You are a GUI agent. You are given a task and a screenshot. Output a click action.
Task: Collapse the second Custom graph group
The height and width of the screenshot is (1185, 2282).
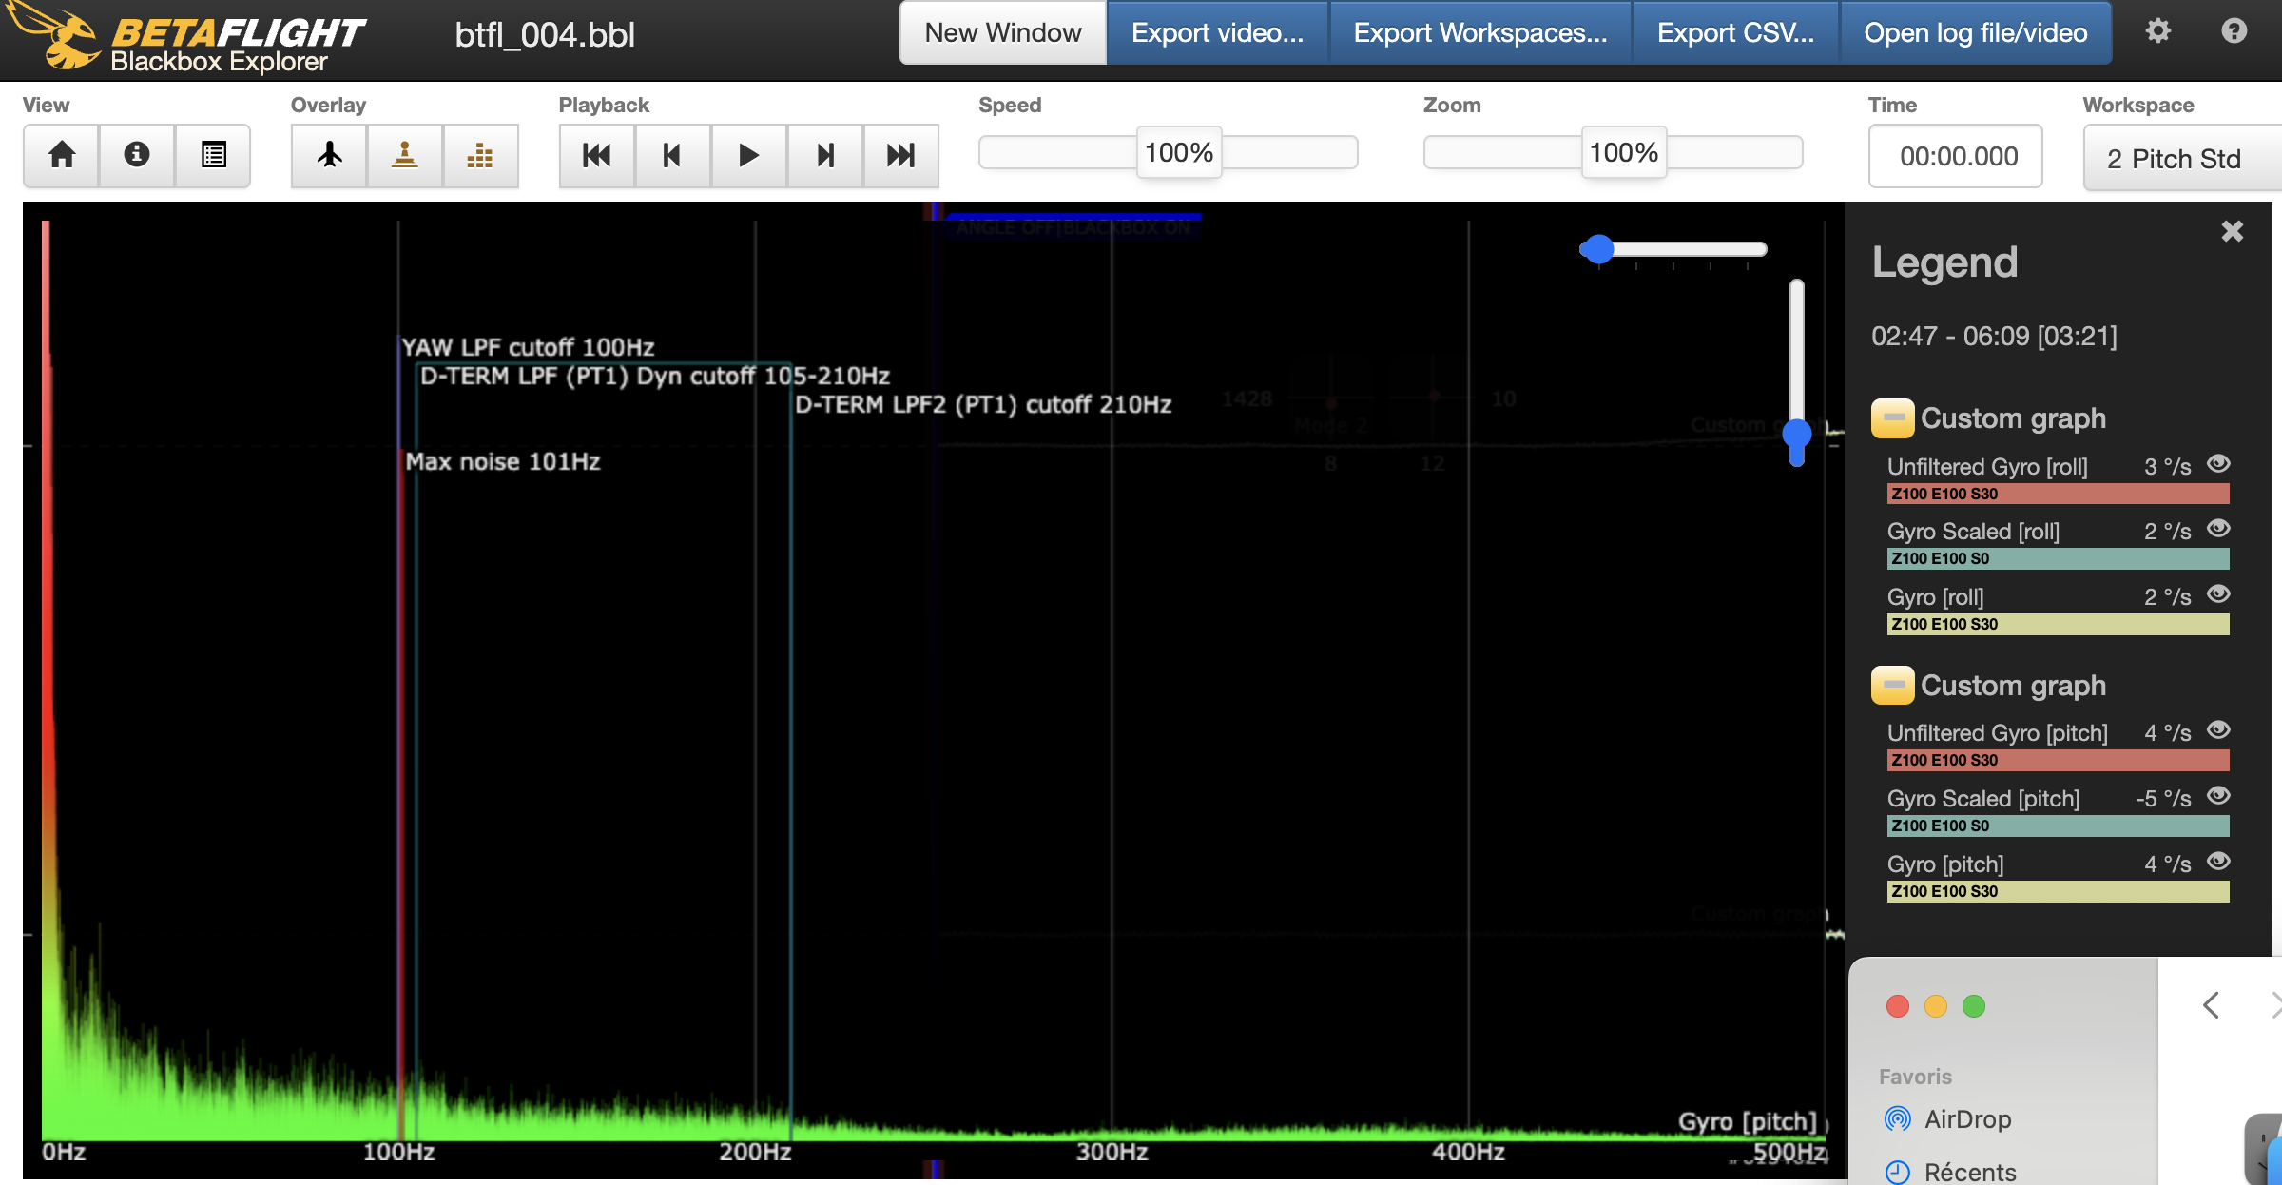click(x=1892, y=686)
